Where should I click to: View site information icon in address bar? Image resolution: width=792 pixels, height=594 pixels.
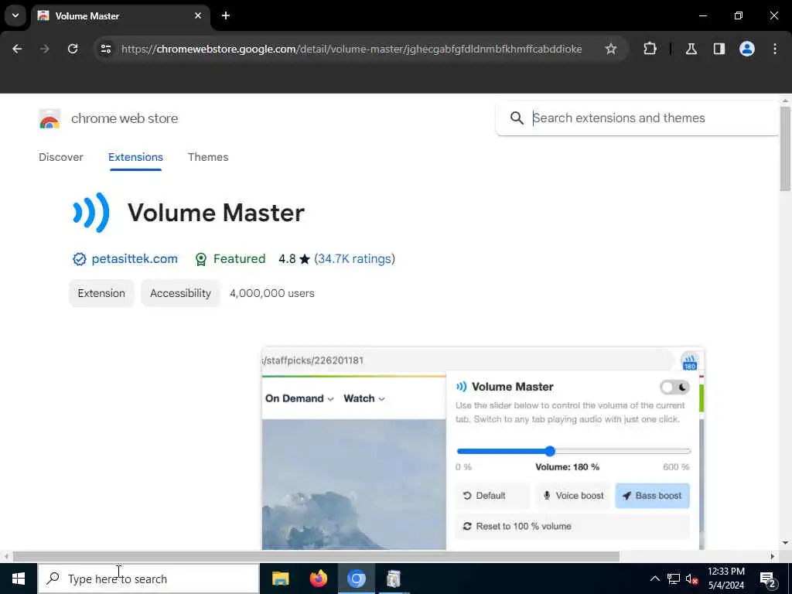pyautogui.click(x=105, y=49)
